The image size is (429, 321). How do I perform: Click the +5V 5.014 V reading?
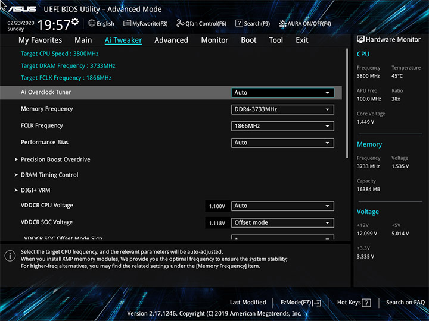pyautogui.click(x=400, y=234)
